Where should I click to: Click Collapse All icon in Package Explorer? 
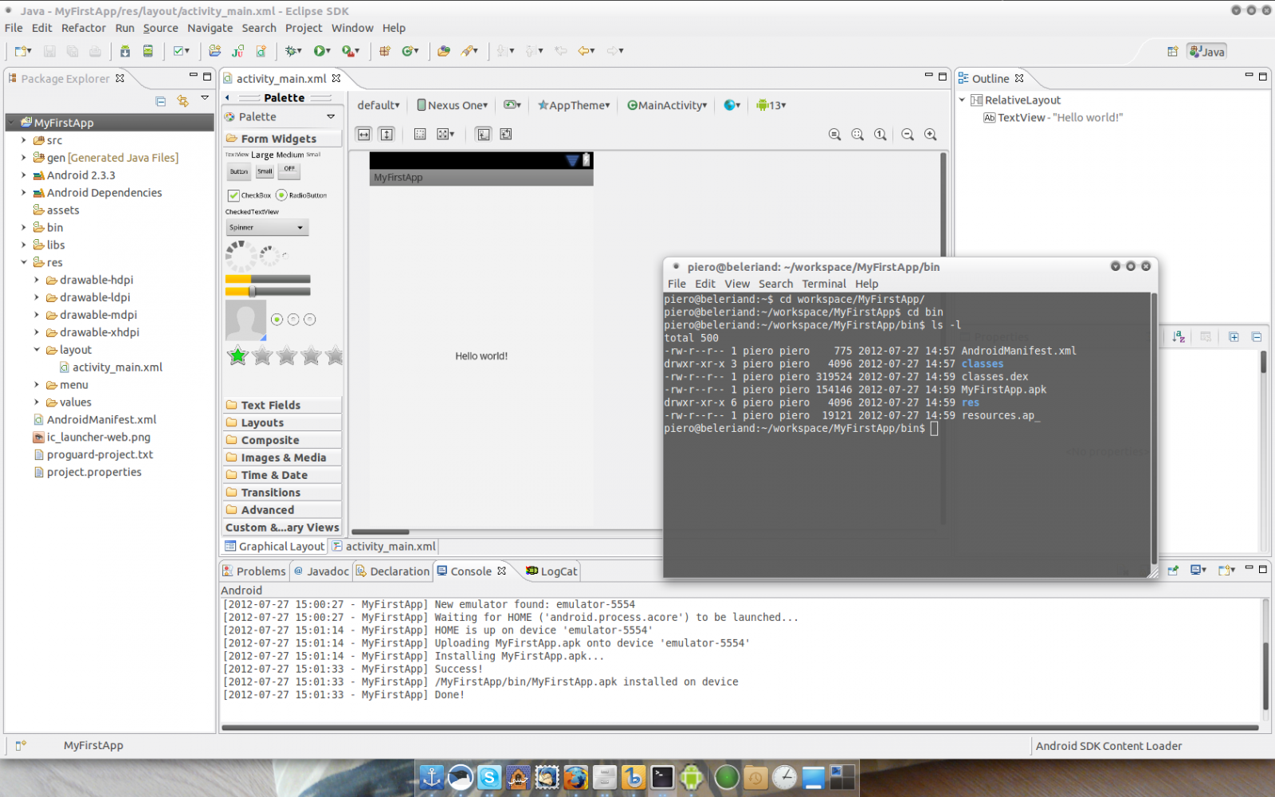pos(161,101)
